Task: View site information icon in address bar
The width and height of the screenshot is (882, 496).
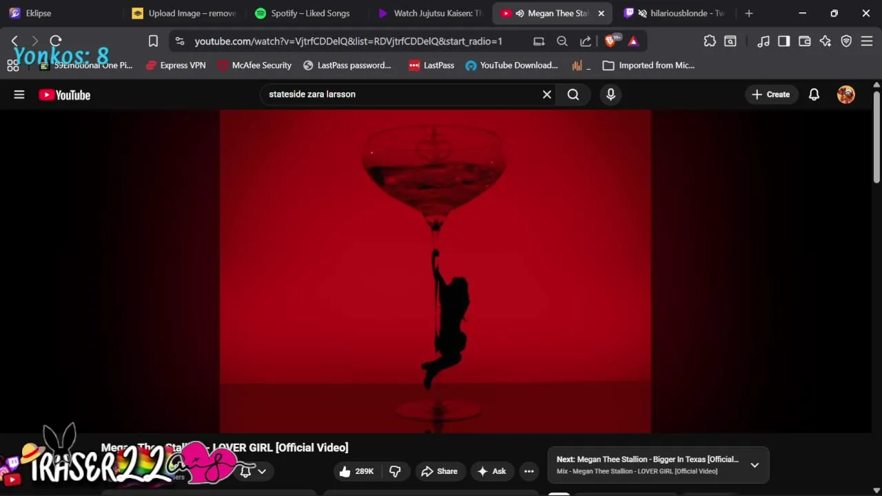Action: 180,41
